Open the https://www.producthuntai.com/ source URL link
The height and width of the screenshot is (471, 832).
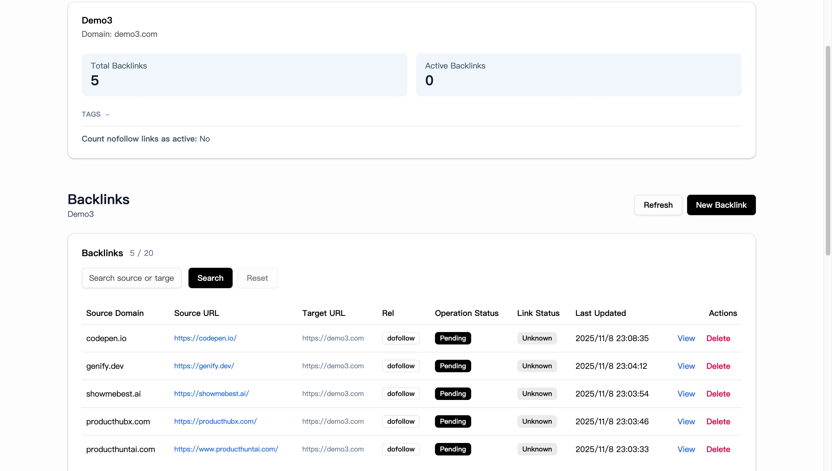(x=226, y=449)
